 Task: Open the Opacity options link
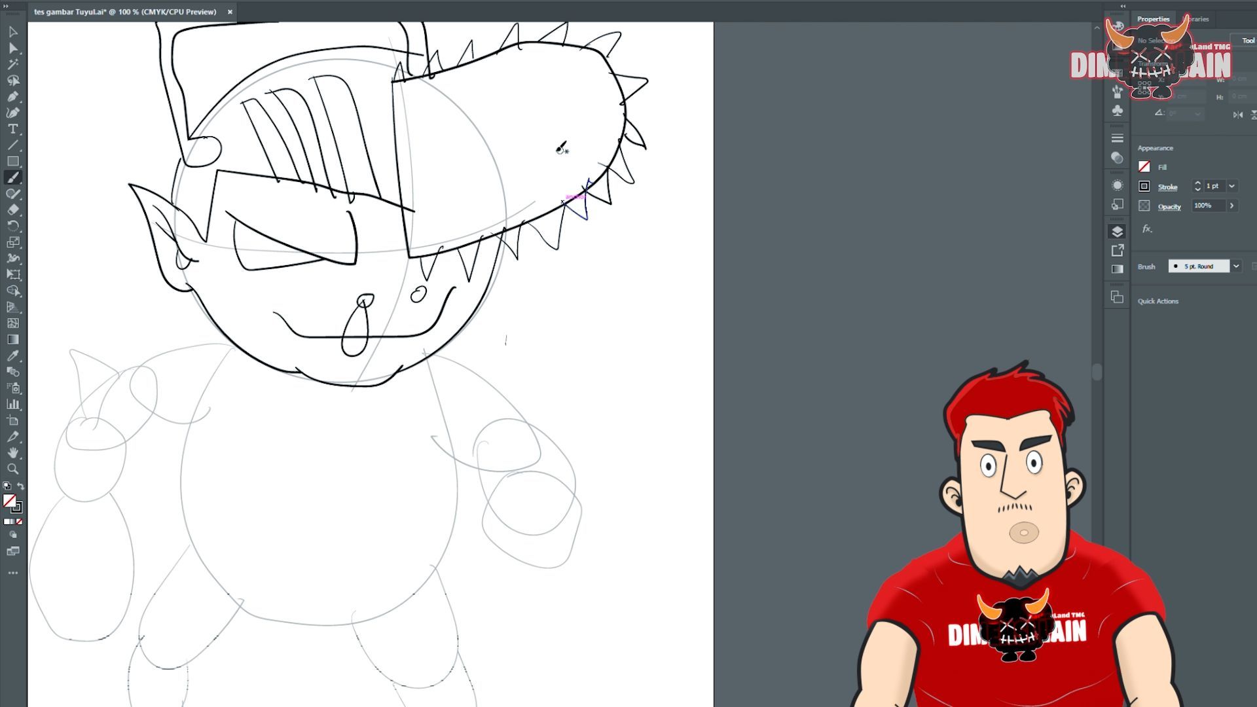pyautogui.click(x=1169, y=207)
